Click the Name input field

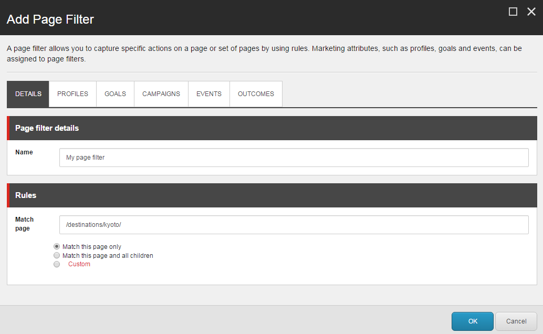click(x=294, y=158)
